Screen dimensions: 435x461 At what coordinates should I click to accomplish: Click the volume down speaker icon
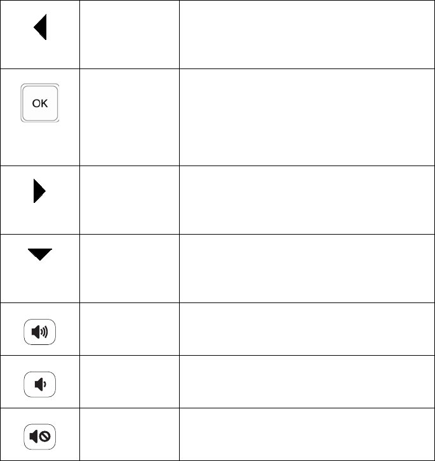[x=40, y=384]
